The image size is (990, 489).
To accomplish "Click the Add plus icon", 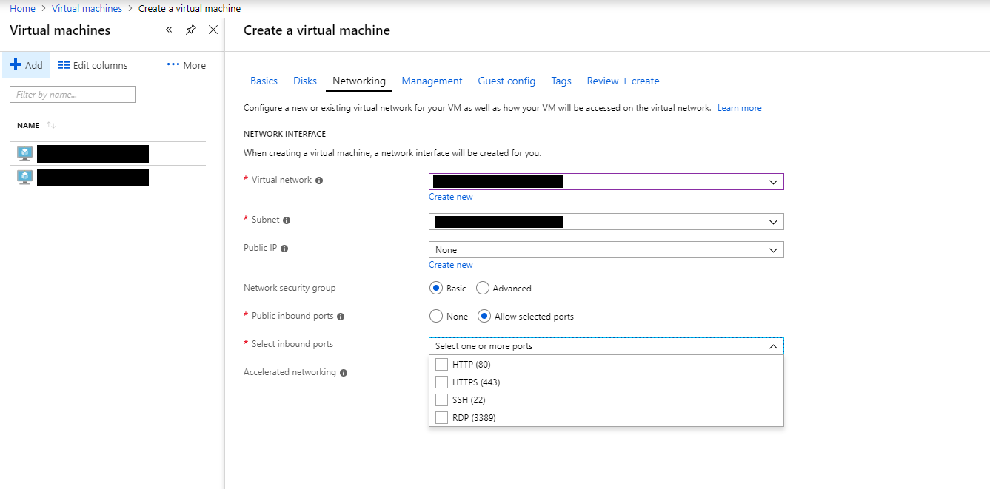I will 16,65.
